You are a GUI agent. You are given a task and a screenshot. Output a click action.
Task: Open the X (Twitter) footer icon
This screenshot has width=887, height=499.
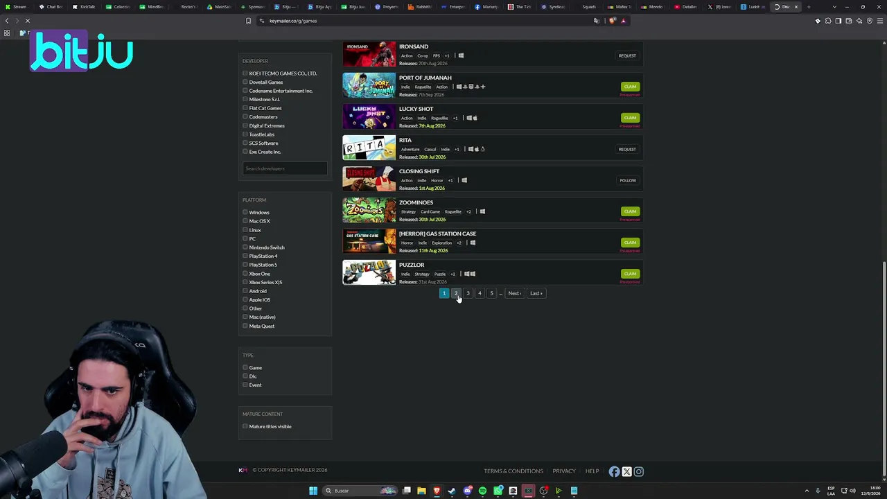coord(626,471)
